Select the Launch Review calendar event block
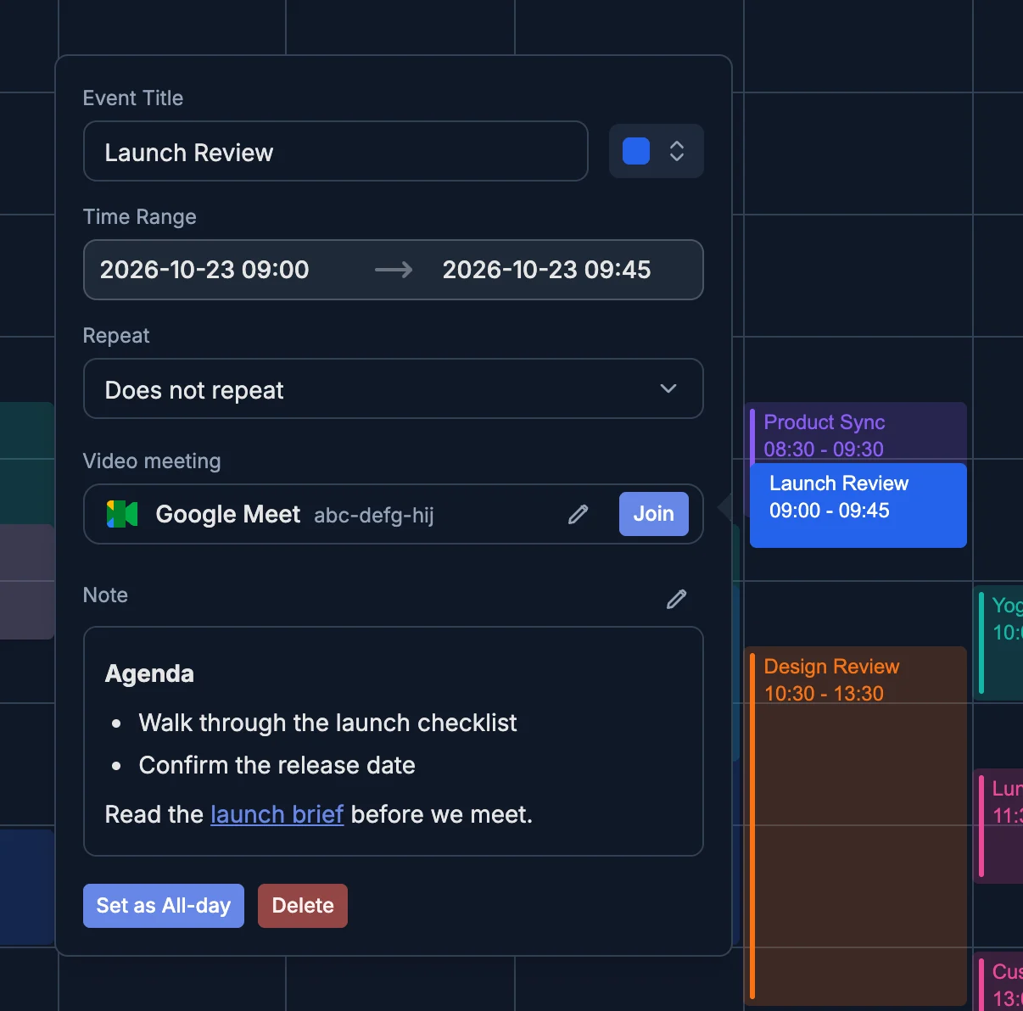The width and height of the screenshot is (1023, 1011). click(x=858, y=505)
